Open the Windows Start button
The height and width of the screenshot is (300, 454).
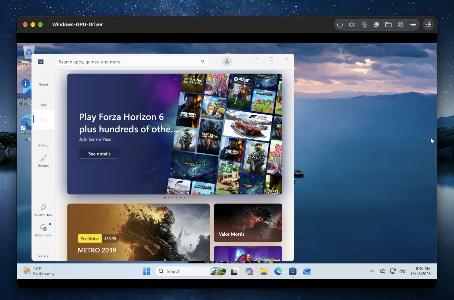[x=147, y=271]
